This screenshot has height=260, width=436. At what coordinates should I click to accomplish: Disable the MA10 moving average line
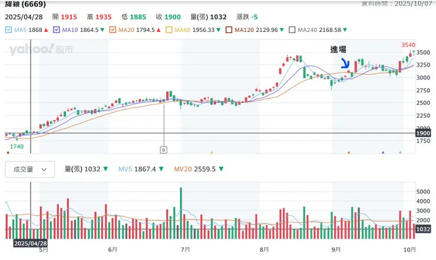pos(56,29)
